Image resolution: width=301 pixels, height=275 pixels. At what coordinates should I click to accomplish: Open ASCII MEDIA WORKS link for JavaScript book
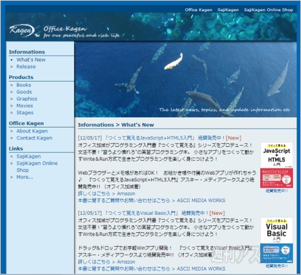[x=152, y=200]
